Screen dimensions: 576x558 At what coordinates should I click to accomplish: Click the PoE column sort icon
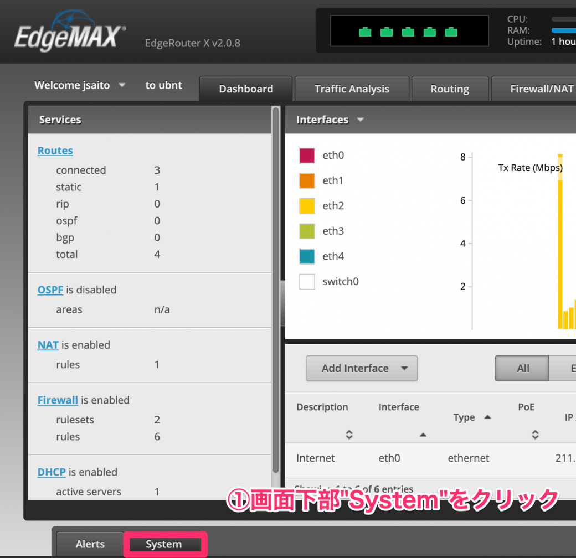pos(535,435)
